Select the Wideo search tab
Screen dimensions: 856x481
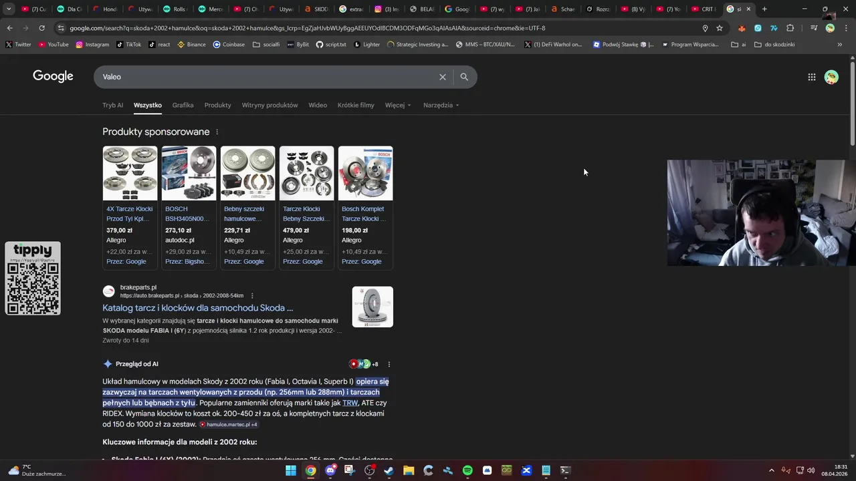(318, 105)
